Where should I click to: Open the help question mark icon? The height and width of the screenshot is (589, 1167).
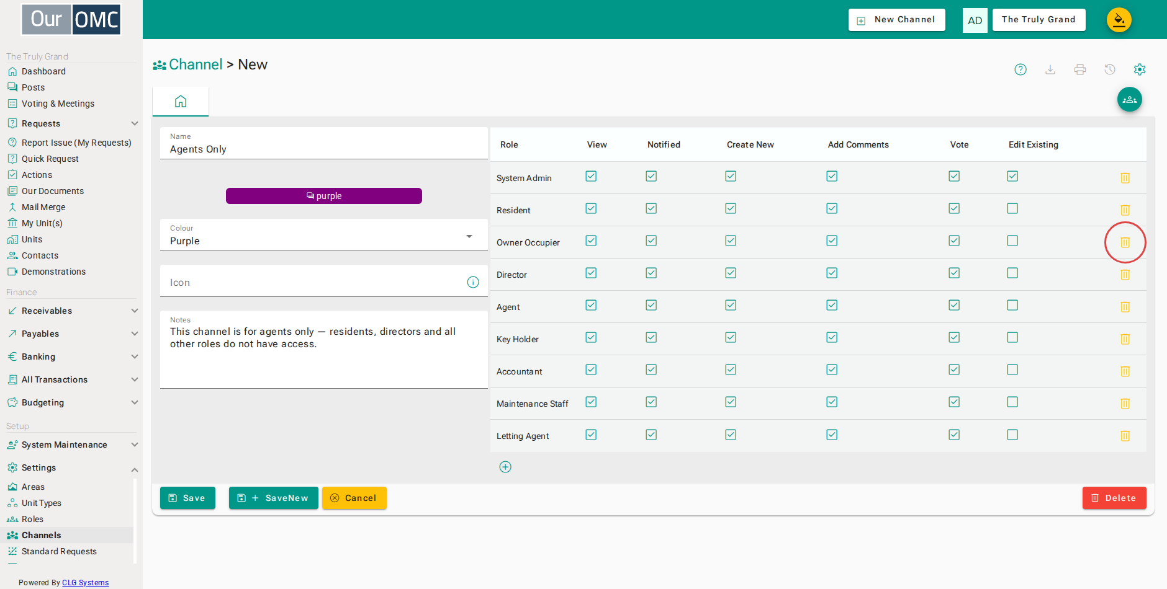click(x=1021, y=69)
